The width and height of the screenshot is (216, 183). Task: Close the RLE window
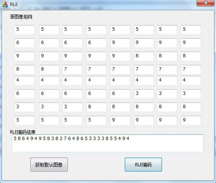click(205, 3)
